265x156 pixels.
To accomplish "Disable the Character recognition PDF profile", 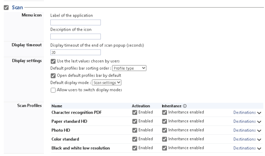I will click(135, 112).
